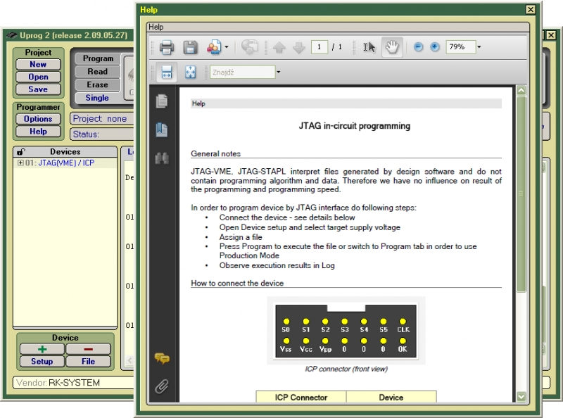Open the Attachments paperclip panel
This screenshot has width=563, height=418.
pyautogui.click(x=162, y=386)
